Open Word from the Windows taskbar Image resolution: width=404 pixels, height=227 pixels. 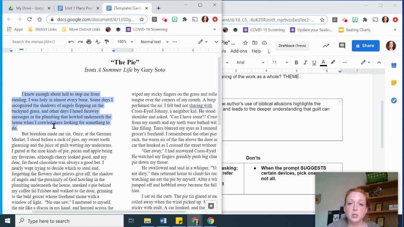pos(163,221)
